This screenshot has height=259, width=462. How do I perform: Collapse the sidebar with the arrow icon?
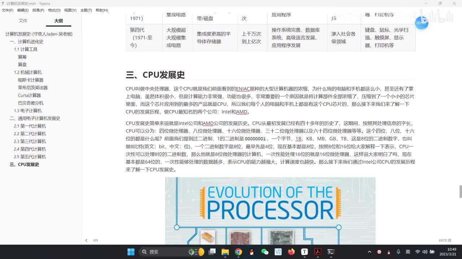(86, 240)
